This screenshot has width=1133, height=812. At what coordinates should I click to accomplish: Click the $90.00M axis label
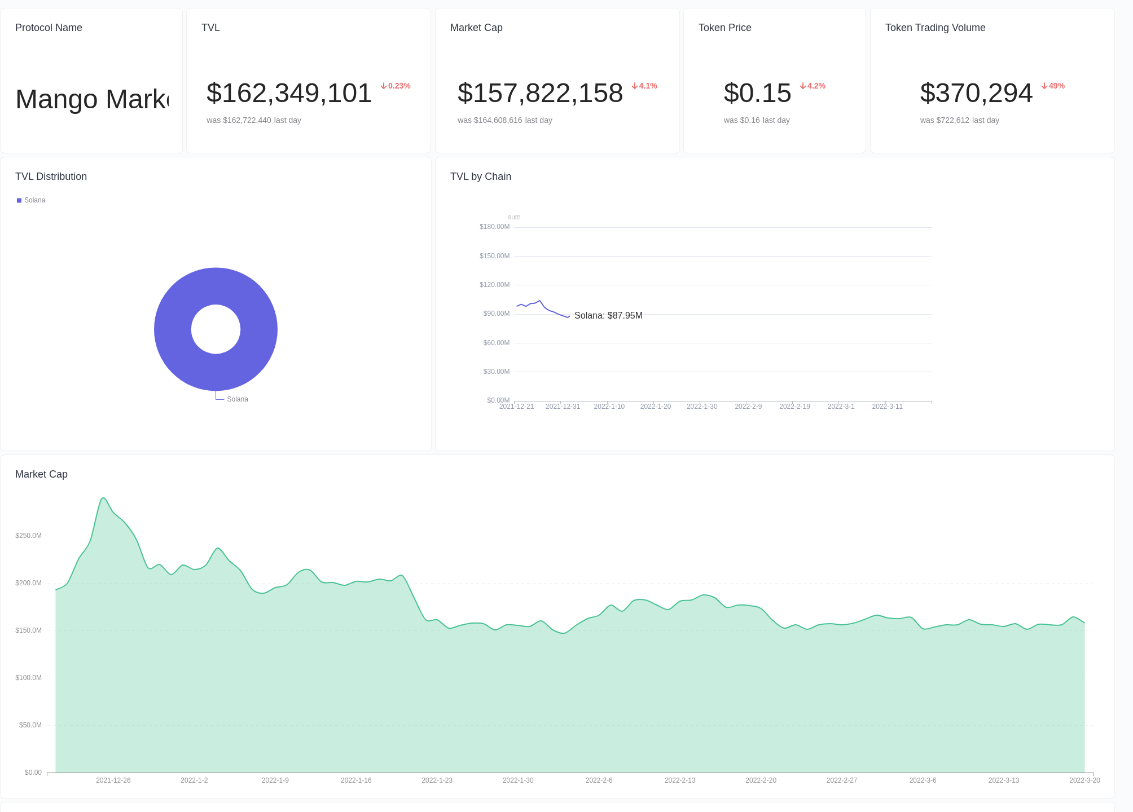click(496, 314)
